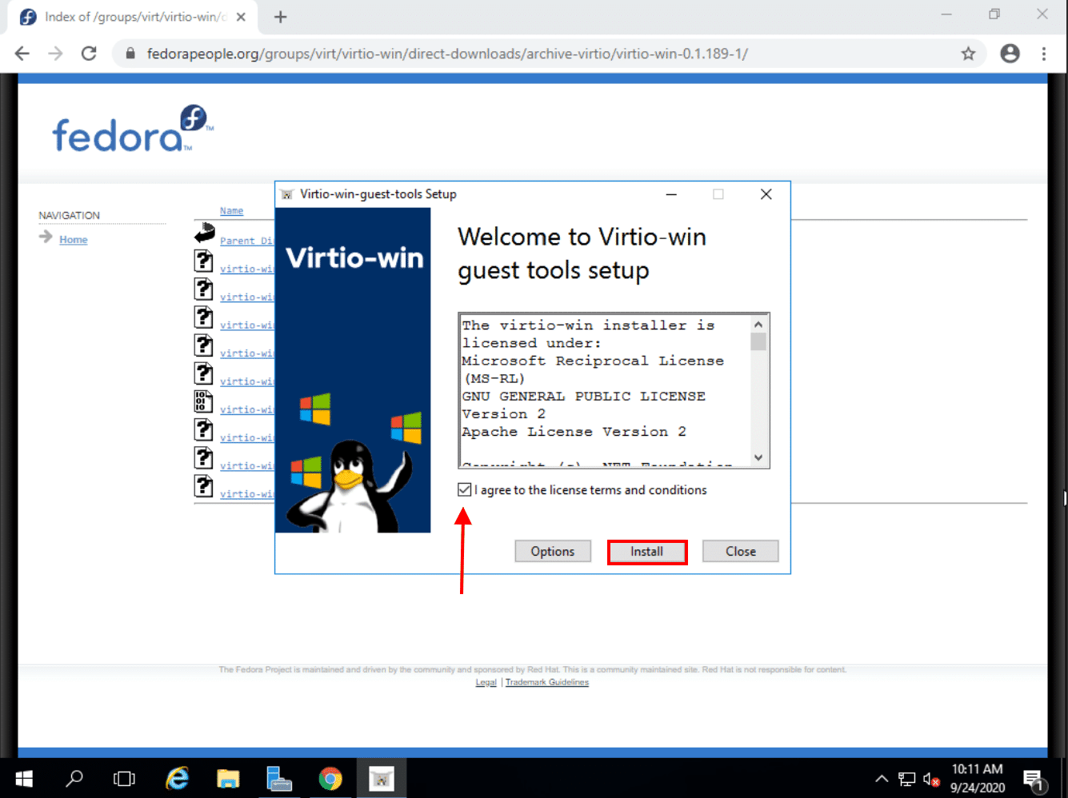This screenshot has width=1068, height=798.
Task: Open the Home navigation link
Action: coord(74,240)
